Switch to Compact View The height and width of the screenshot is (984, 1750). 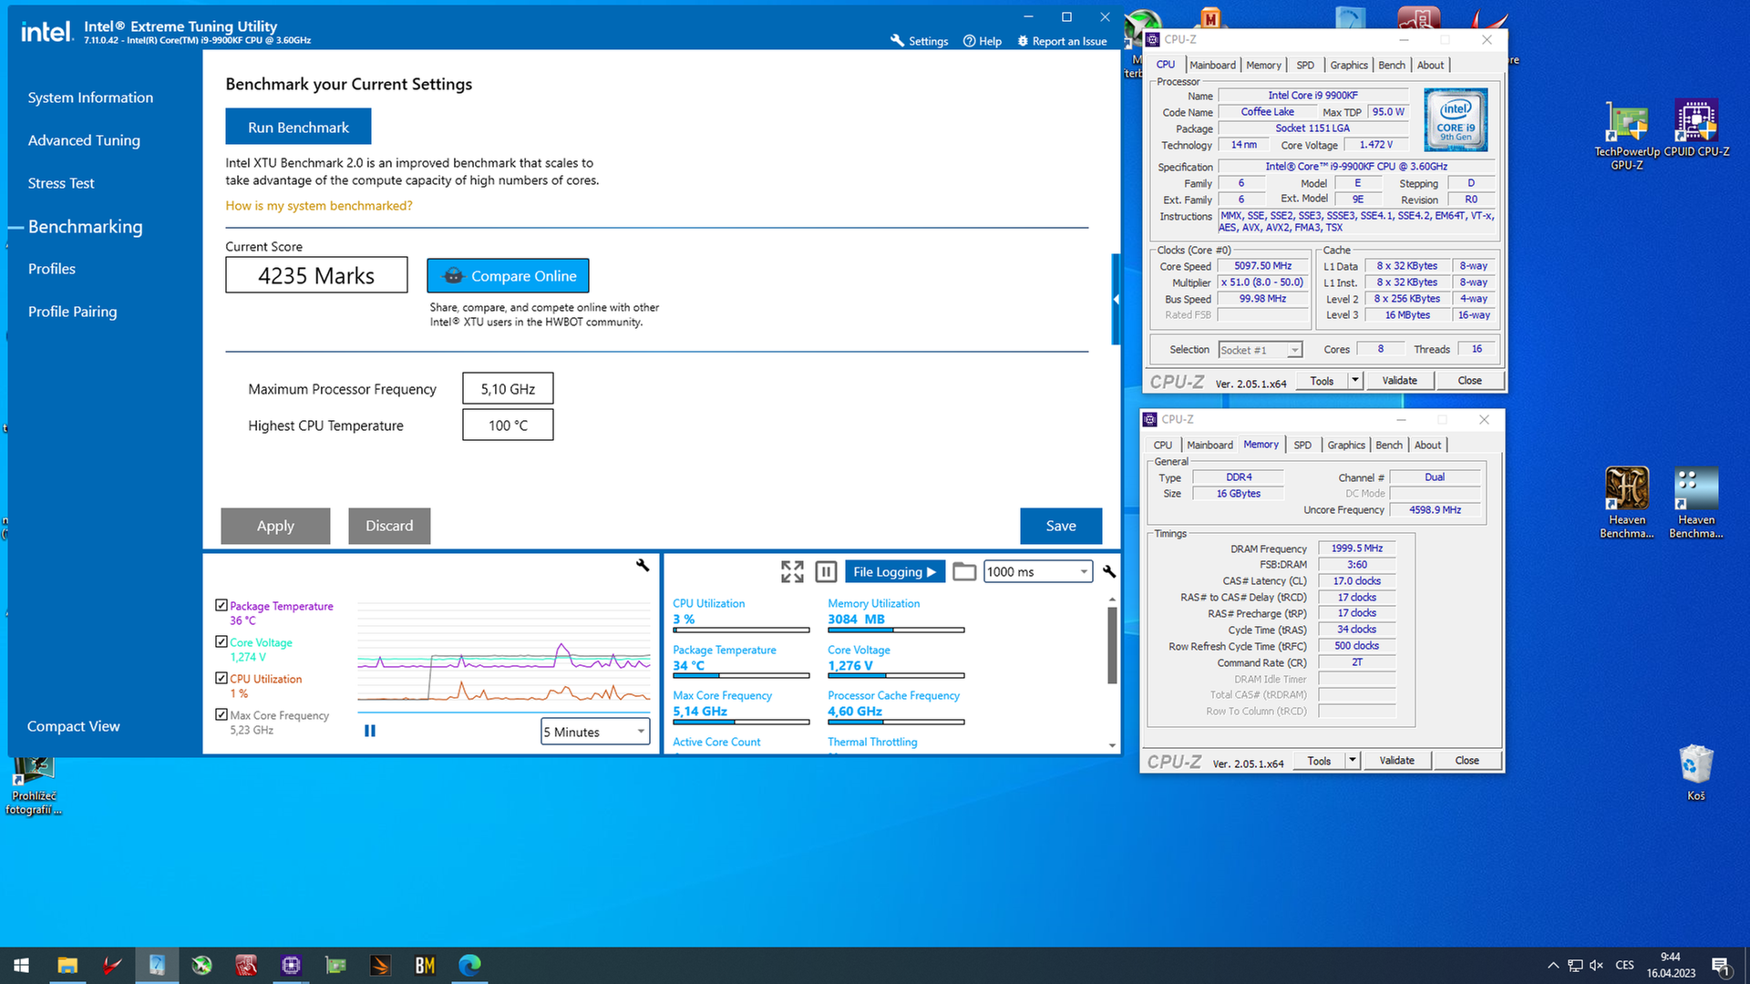click(x=74, y=726)
